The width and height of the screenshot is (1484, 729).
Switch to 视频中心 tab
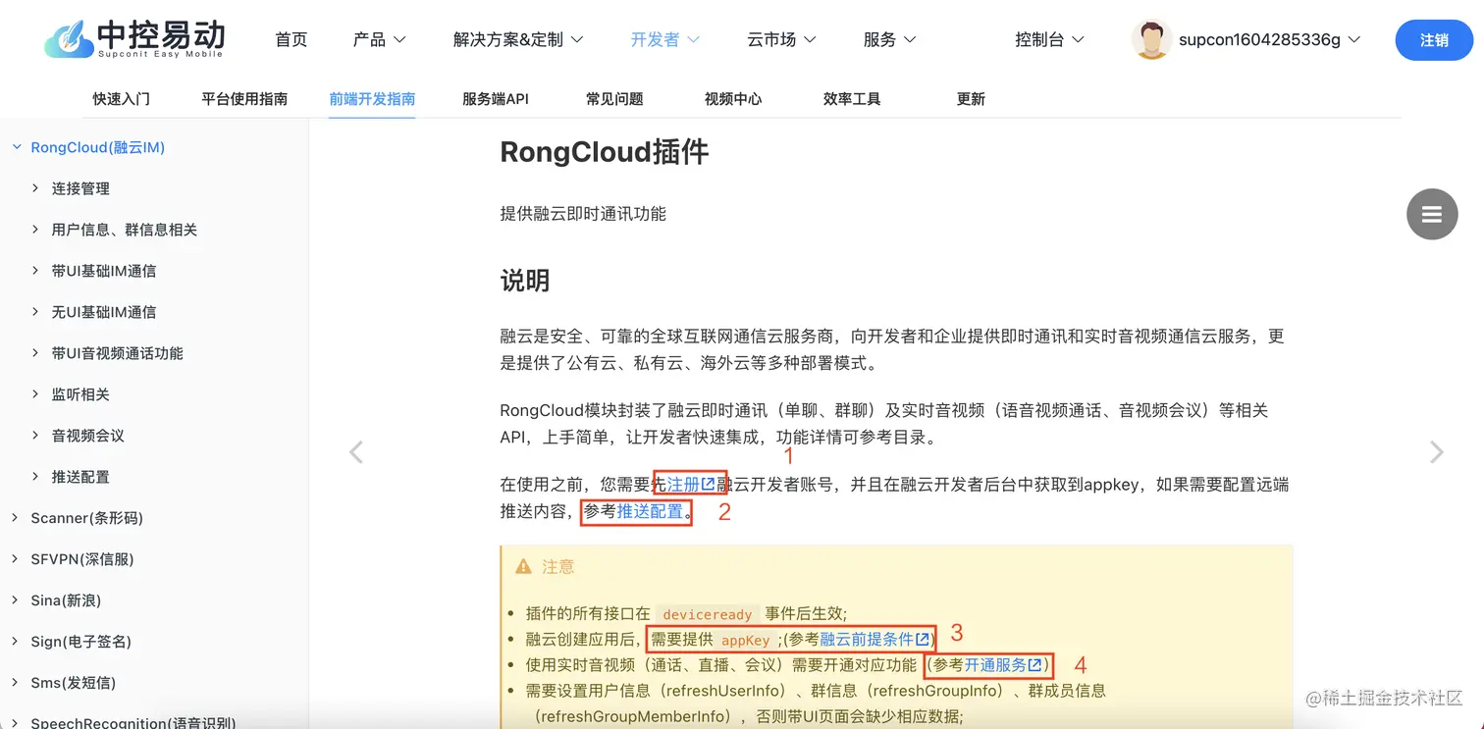(x=733, y=99)
